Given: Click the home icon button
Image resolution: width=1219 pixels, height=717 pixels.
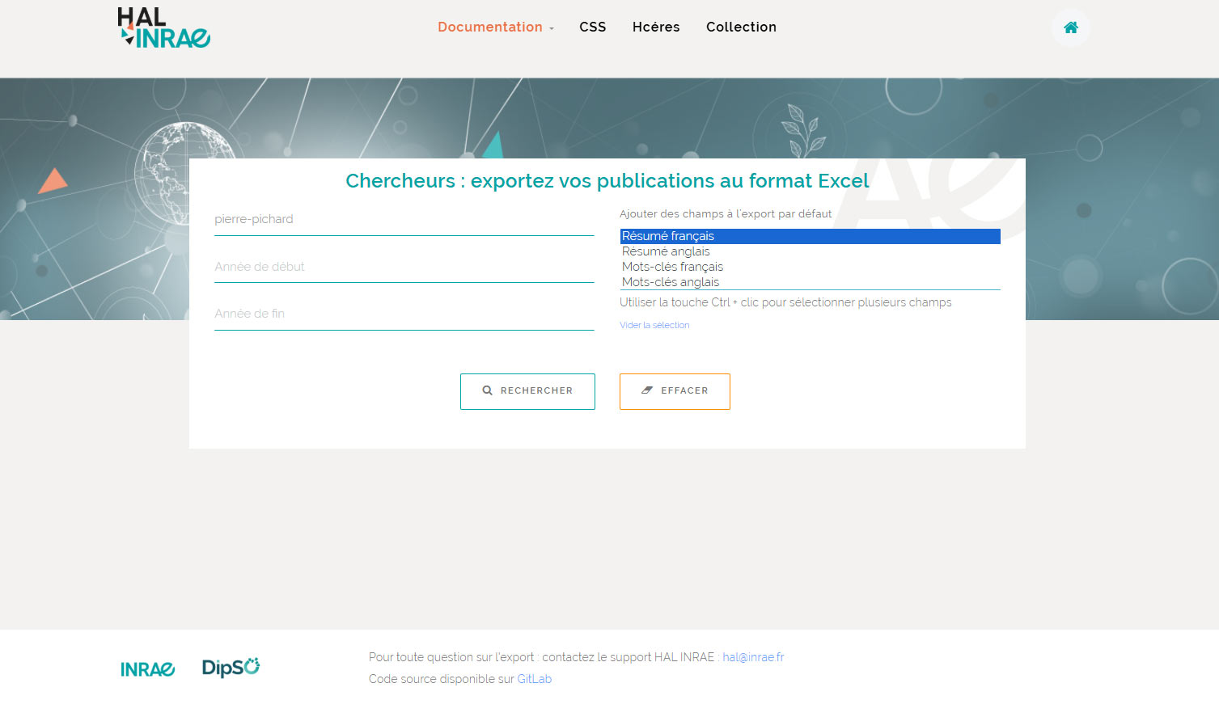Looking at the screenshot, I should tap(1070, 27).
